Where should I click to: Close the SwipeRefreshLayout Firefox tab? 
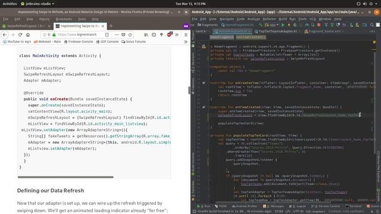(49, 26)
